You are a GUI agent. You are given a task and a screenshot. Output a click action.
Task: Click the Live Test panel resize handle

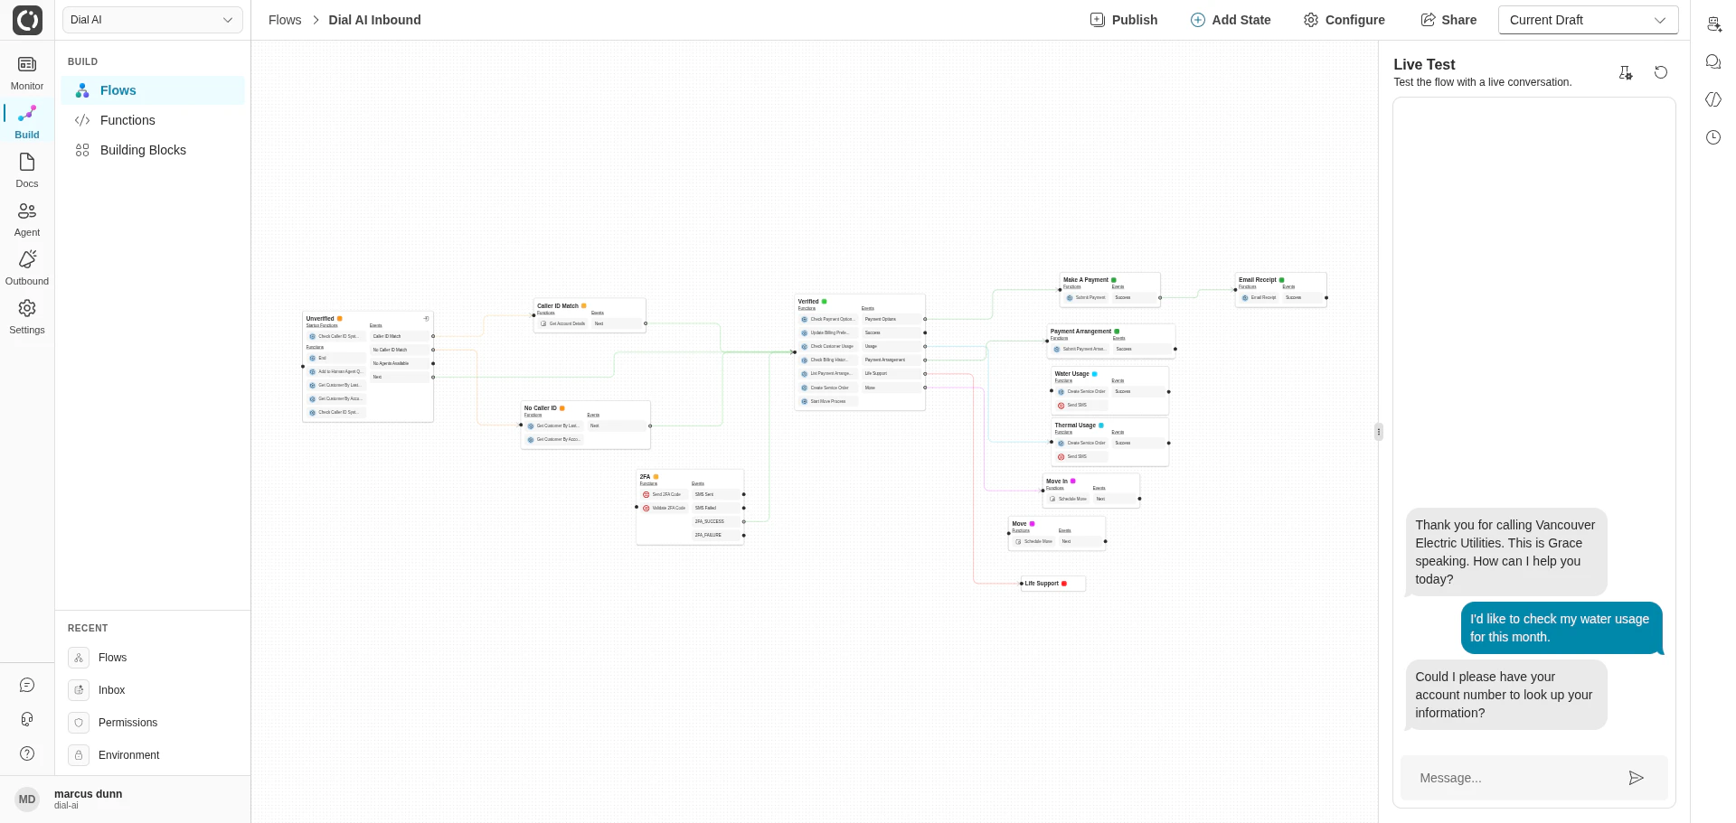(x=1379, y=432)
